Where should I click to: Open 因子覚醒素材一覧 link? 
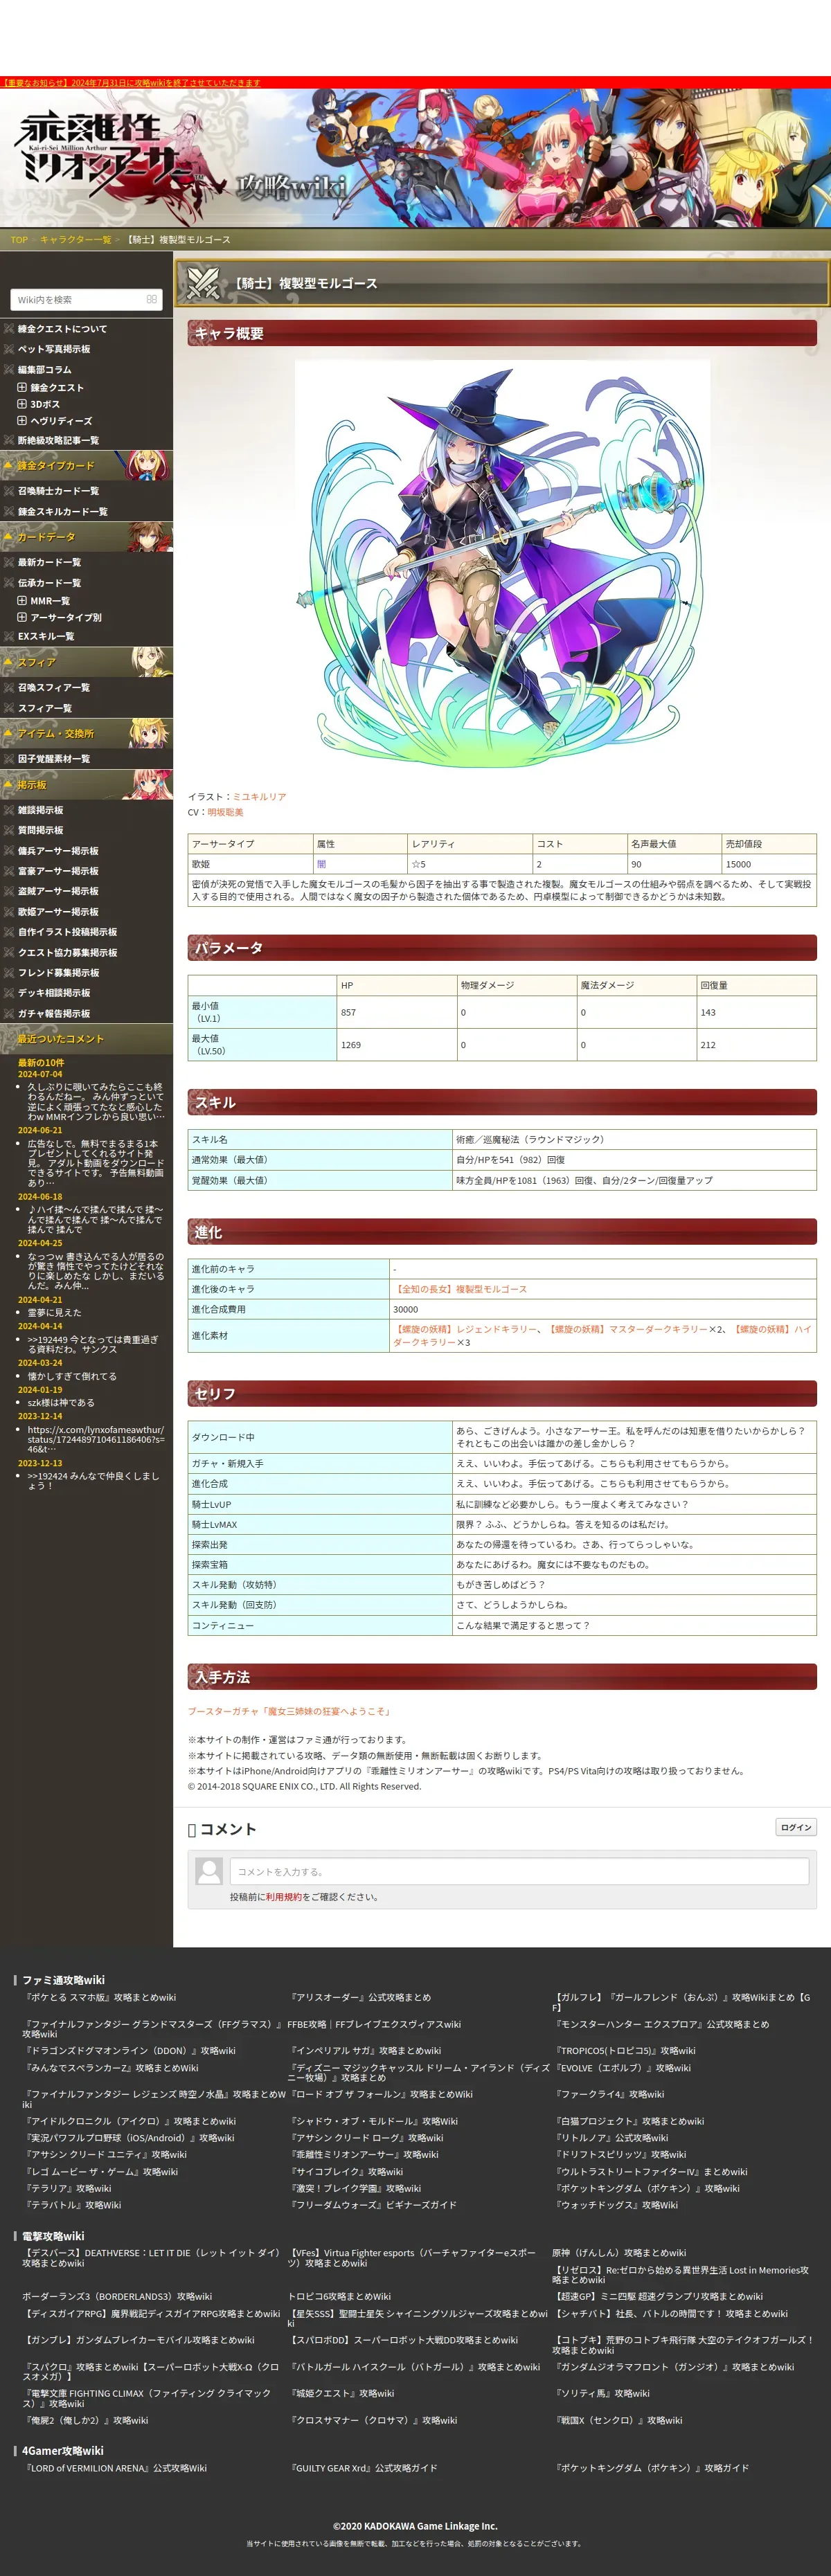[54, 758]
